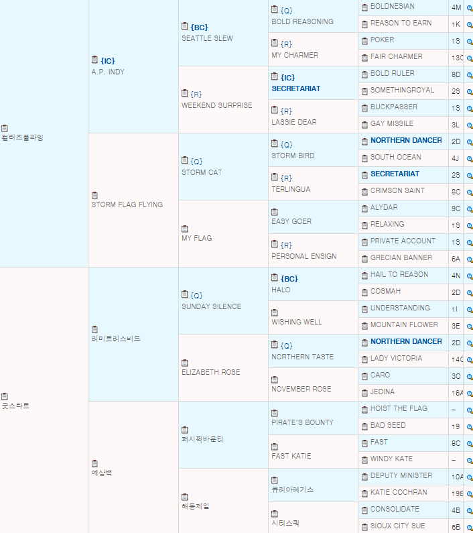This screenshot has height=533, width=473.
Task: Click clipboard icon above 퀄러즈플라잉
Action: click(x=5, y=128)
